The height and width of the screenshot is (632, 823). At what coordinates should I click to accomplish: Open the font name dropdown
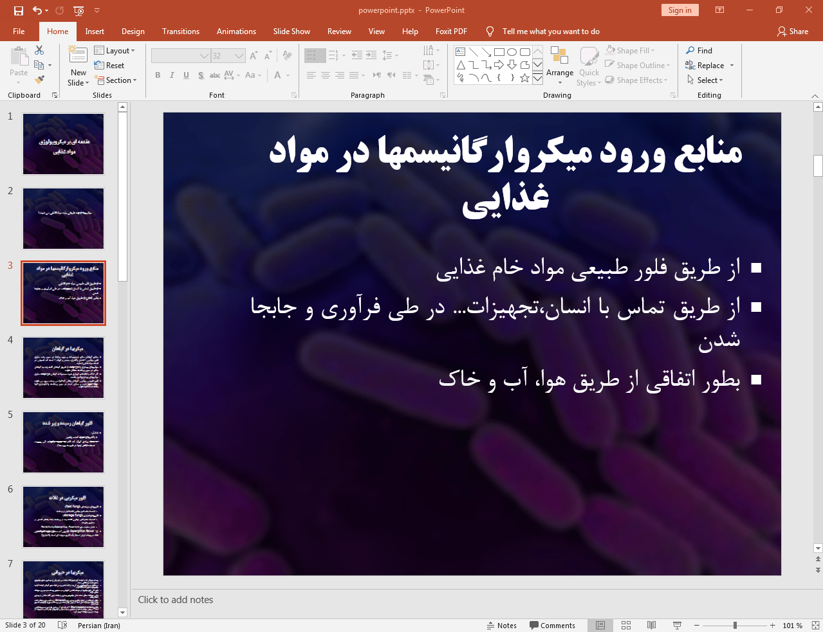pos(204,56)
